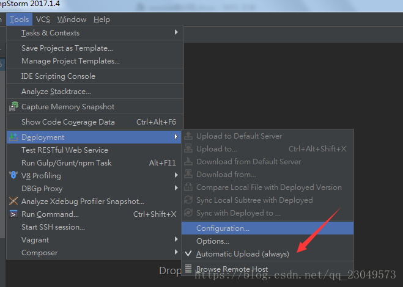The width and height of the screenshot is (403, 287).
Task: Select the Browse Remote Host entry
Action: pyautogui.click(x=268, y=269)
